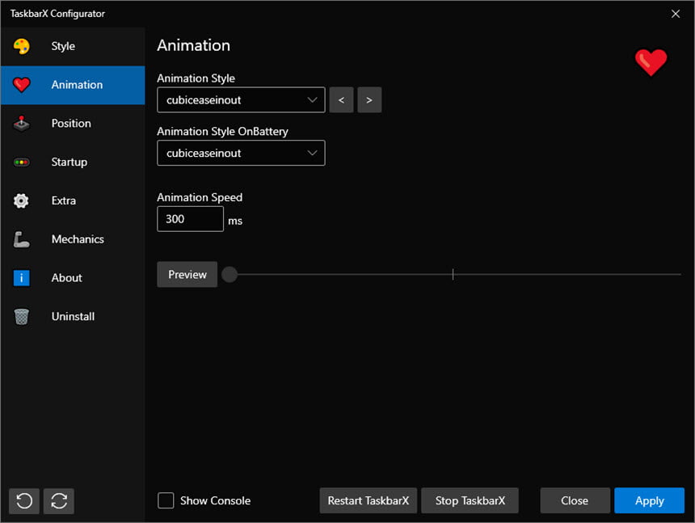Viewport: 695px width, 523px height.
Task: Go to the Startup tab
Action: pyautogui.click(x=73, y=162)
